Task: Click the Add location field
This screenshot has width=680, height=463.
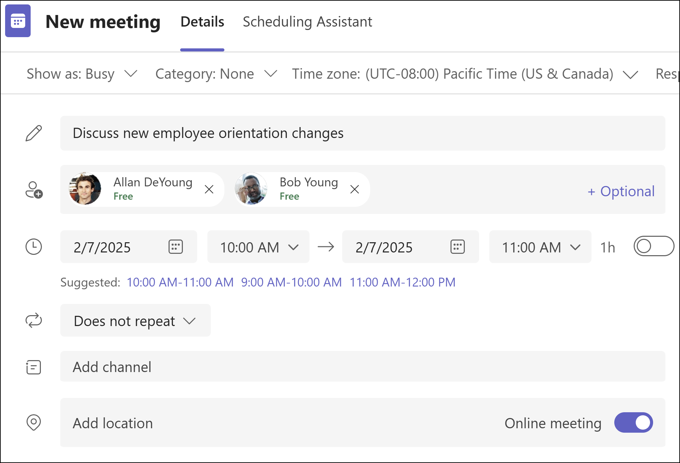Action: [x=112, y=423]
